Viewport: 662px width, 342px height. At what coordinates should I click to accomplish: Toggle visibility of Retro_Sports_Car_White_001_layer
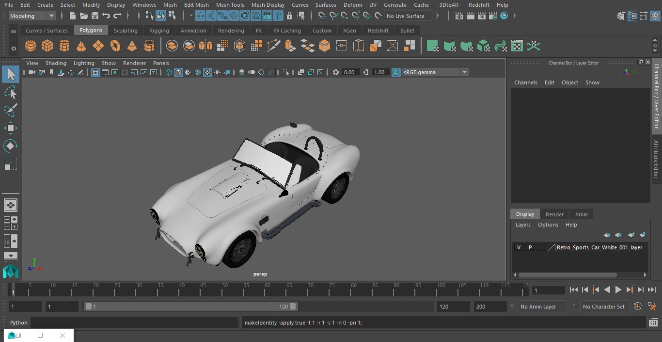click(519, 247)
